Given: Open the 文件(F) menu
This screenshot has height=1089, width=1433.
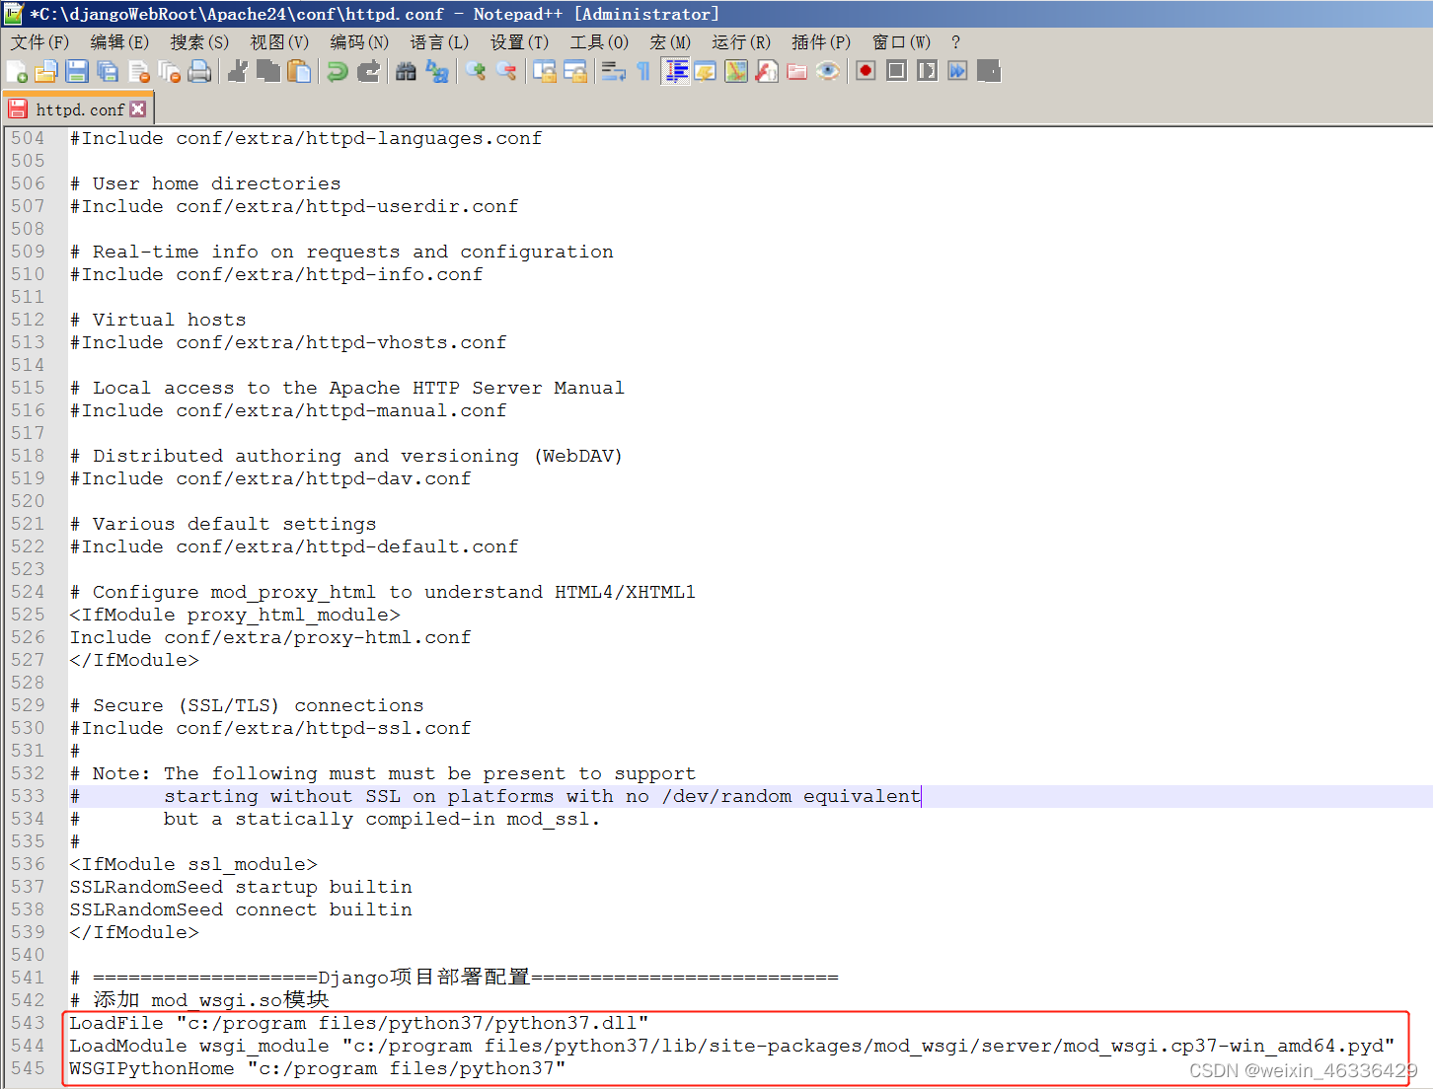Looking at the screenshot, I should [x=39, y=41].
